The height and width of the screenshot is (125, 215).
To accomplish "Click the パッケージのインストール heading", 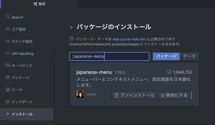I will pyautogui.click(x=114, y=27).
